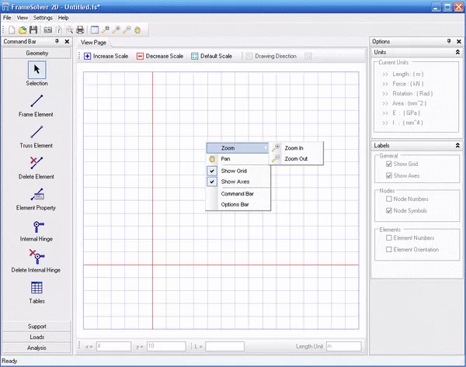The width and height of the screenshot is (466, 367).
Task: Click the print preview magnifier icon
Action: [x=70, y=30]
